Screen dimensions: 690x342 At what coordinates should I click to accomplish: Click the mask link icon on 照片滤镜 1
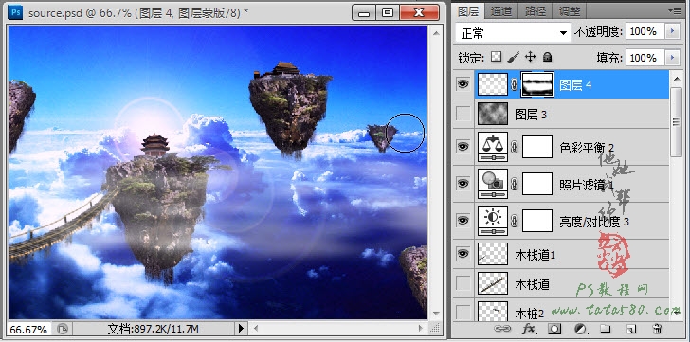point(515,184)
